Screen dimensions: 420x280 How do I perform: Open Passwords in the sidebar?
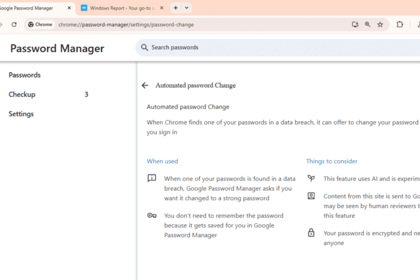25,75
